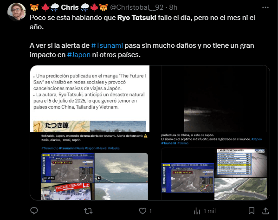Screen dimensions: 278x220
Task: Pause the video showing 0:05
Action: point(45,178)
